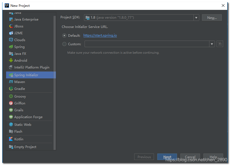Click the Previous button
Screen dimensions: 230x165
[144, 157]
